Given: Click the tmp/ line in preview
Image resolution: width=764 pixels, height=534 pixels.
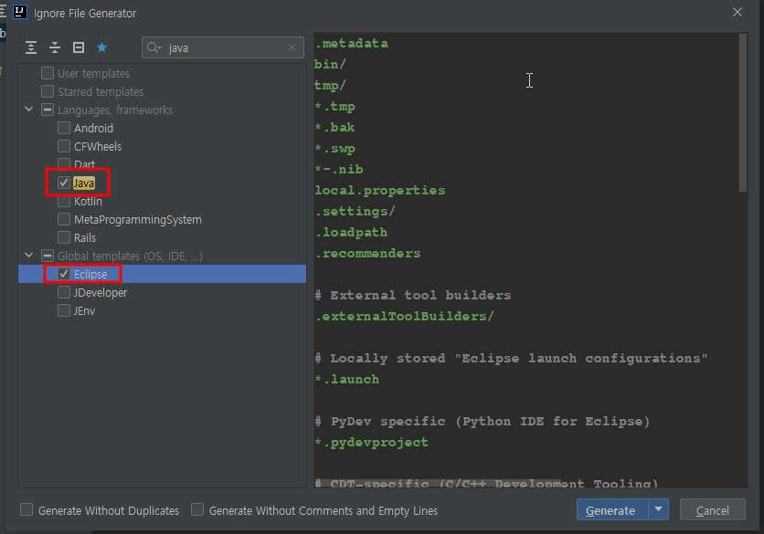Looking at the screenshot, I should click(x=330, y=85).
